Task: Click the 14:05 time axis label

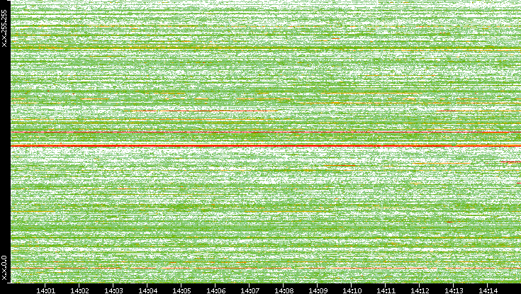Action: click(181, 290)
